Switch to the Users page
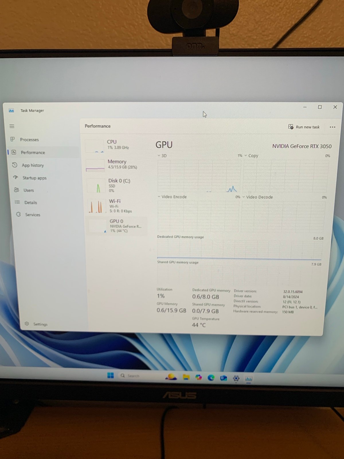The image size is (344, 459). coord(28,190)
